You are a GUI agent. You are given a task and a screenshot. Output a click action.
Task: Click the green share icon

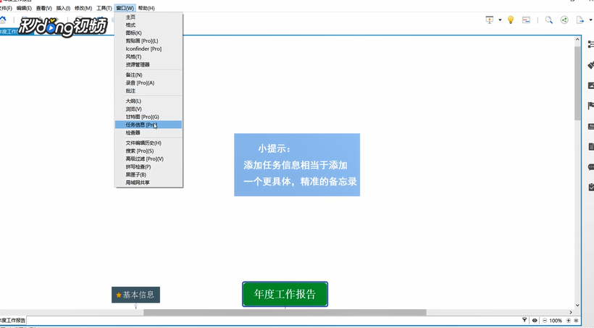[x=564, y=20]
